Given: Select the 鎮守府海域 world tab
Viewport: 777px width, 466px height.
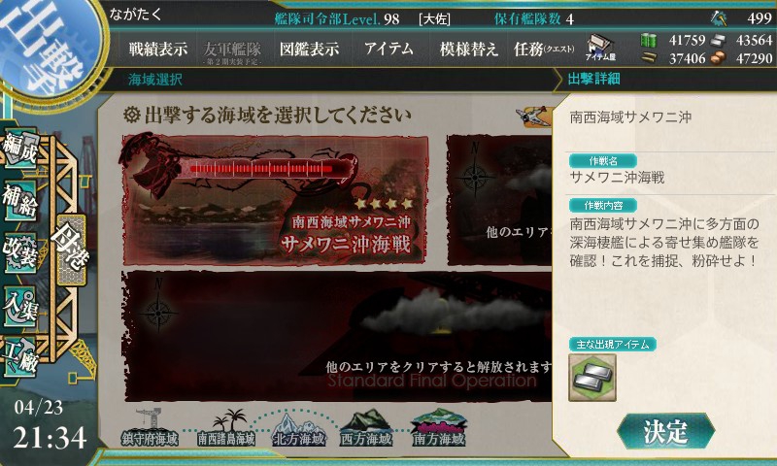Looking at the screenshot, I should pos(150,429).
